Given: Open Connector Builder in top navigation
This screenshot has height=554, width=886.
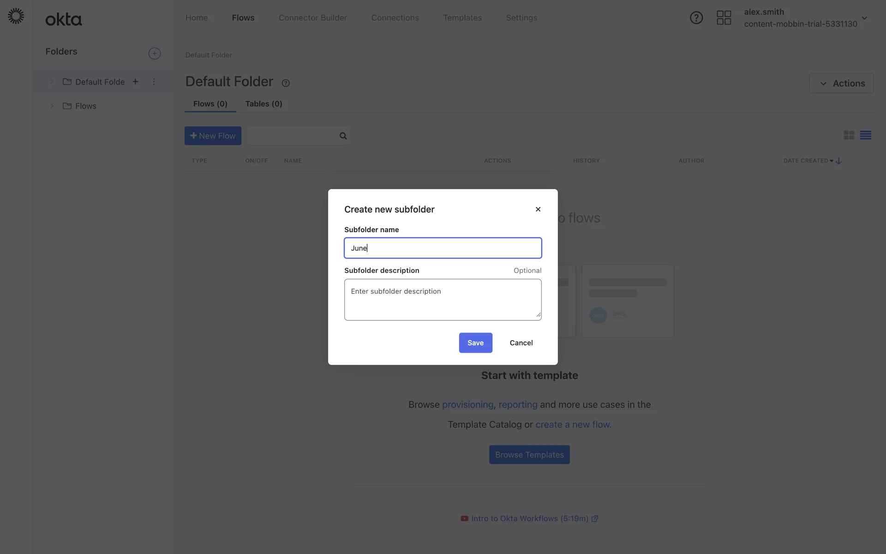Looking at the screenshot, I should pyautogui.click(x=312, y=18).
